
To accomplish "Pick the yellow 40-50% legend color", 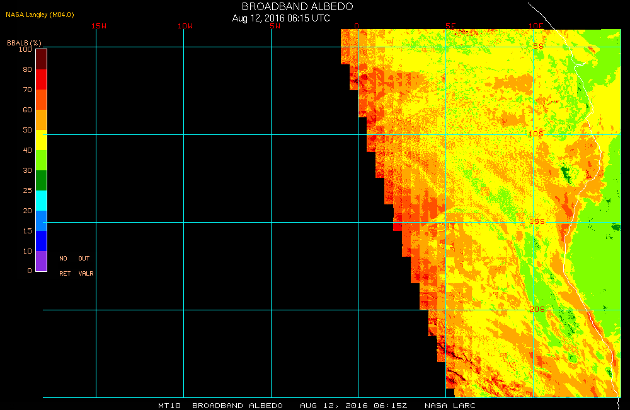I will (x=41, y=139).
